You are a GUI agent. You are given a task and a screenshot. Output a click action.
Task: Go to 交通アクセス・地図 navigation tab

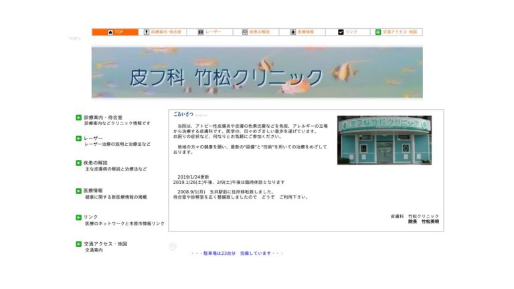[x=397, y=32]
